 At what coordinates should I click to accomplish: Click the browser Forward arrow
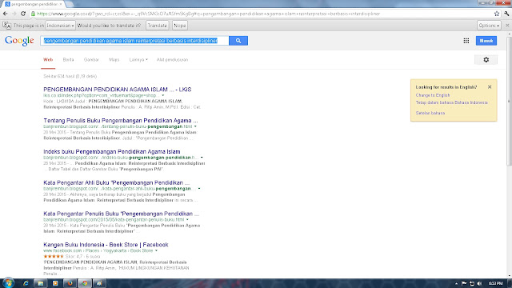[x=14, y=14]
